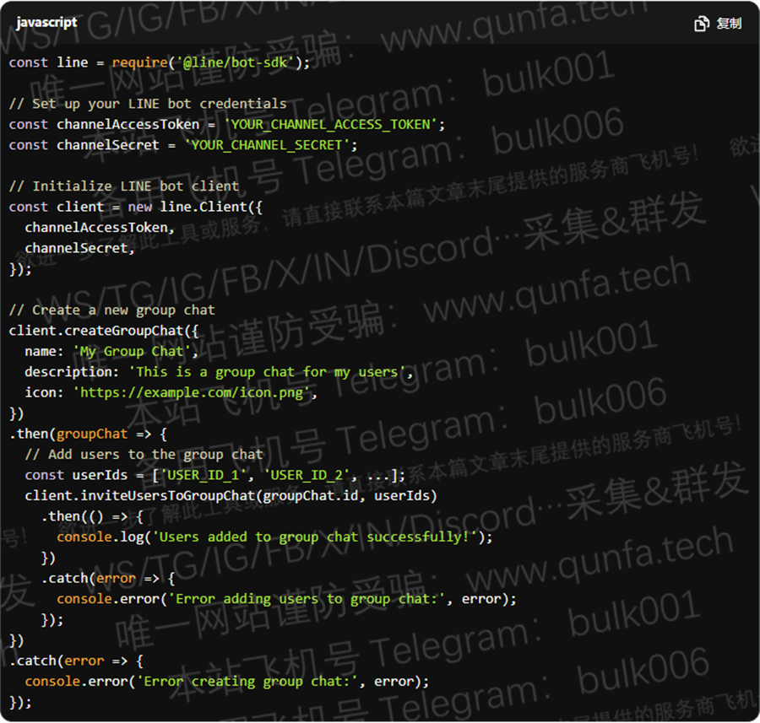This screenshot has width=760, height=723.
Task: Click 'new line.Client({' code line
Action: (x=136, y=207)
